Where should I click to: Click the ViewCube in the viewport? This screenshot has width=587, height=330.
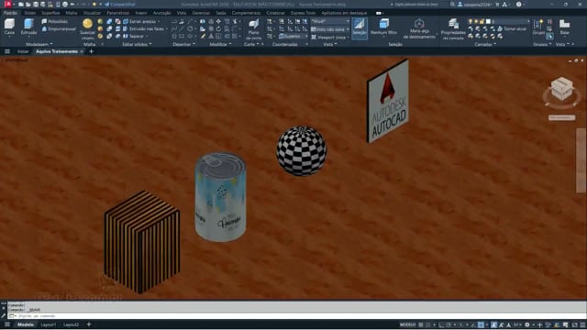click(562, 89)
